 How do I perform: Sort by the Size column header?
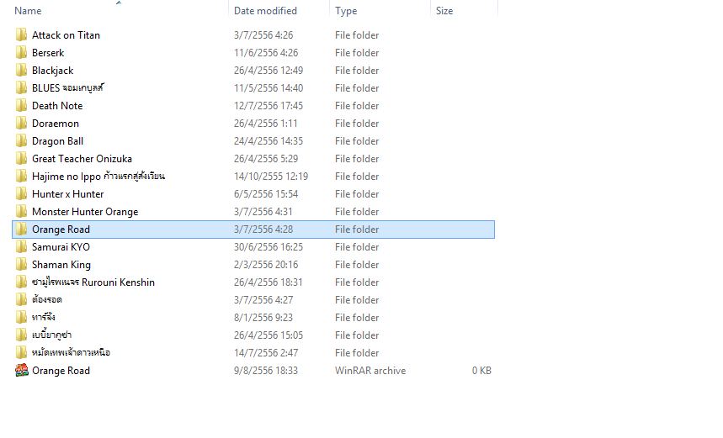coord(444,11)
